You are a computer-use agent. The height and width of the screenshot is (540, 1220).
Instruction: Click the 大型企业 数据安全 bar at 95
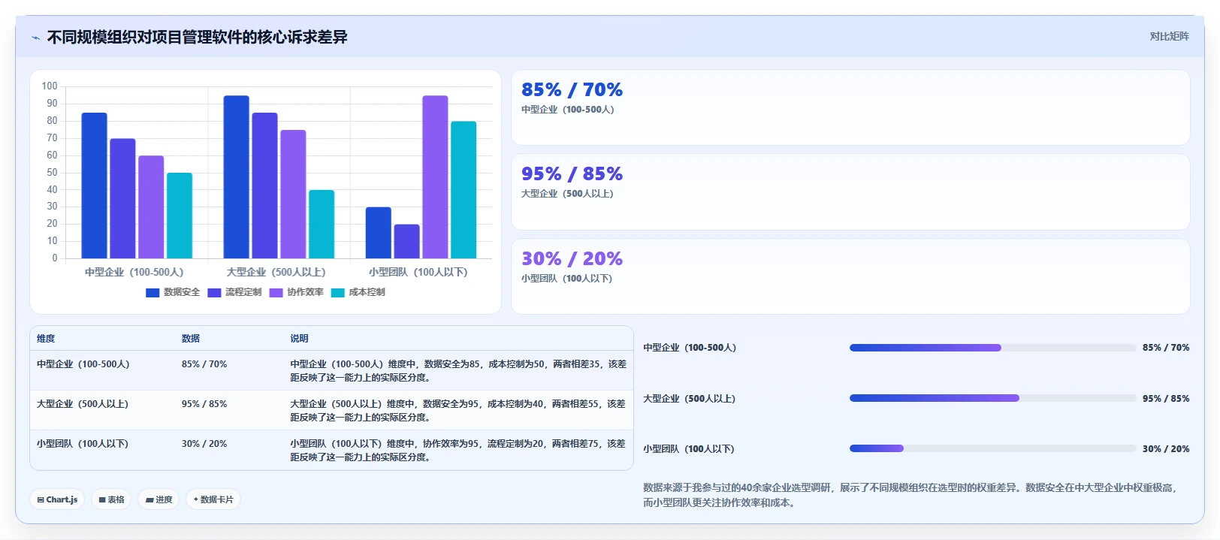[x=237, y=177]
